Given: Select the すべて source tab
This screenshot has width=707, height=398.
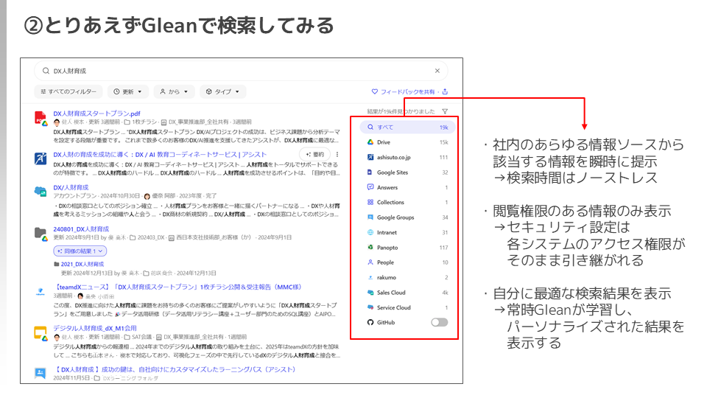Looking at the screenshot, I should (x=407, y=128).
